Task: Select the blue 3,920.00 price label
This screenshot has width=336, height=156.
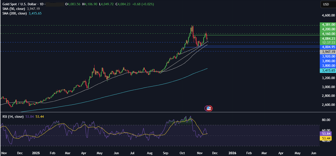Action: [327, 56]
